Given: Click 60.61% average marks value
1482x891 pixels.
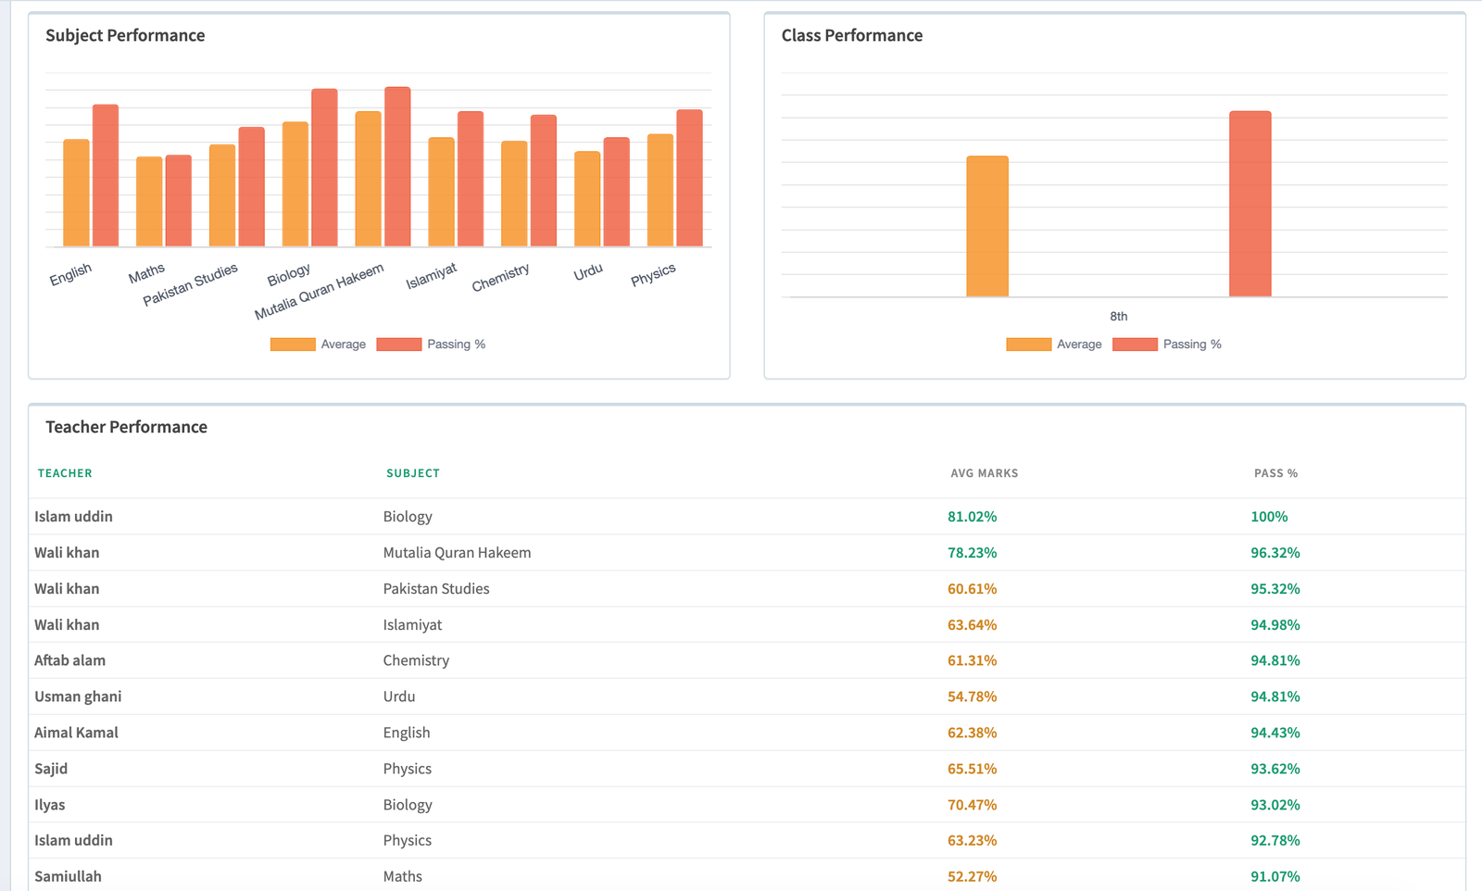Looking at the screenshot, I should click(x=973, y=589).
